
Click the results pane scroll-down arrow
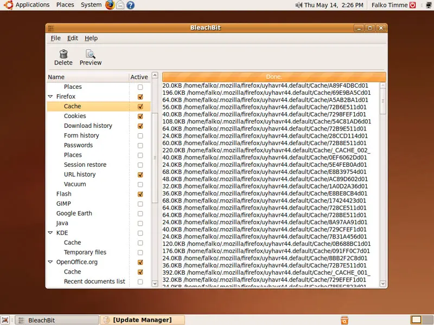[x=383, y=283]
